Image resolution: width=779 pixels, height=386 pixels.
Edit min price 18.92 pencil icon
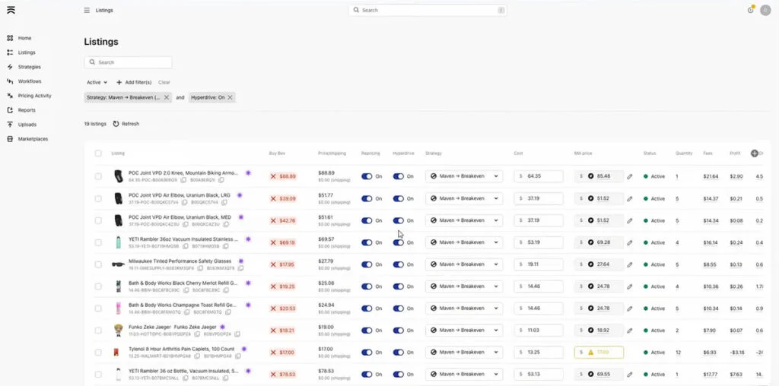[629, 331]
